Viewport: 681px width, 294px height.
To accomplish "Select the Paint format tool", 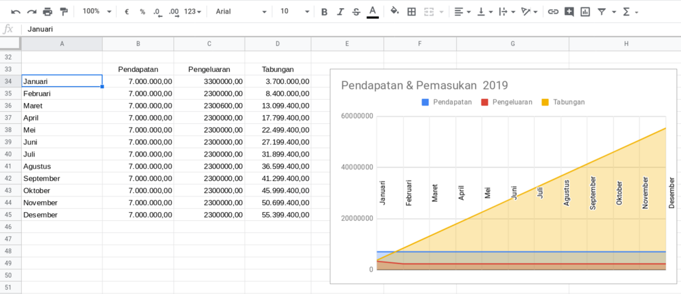I will 64,12.
